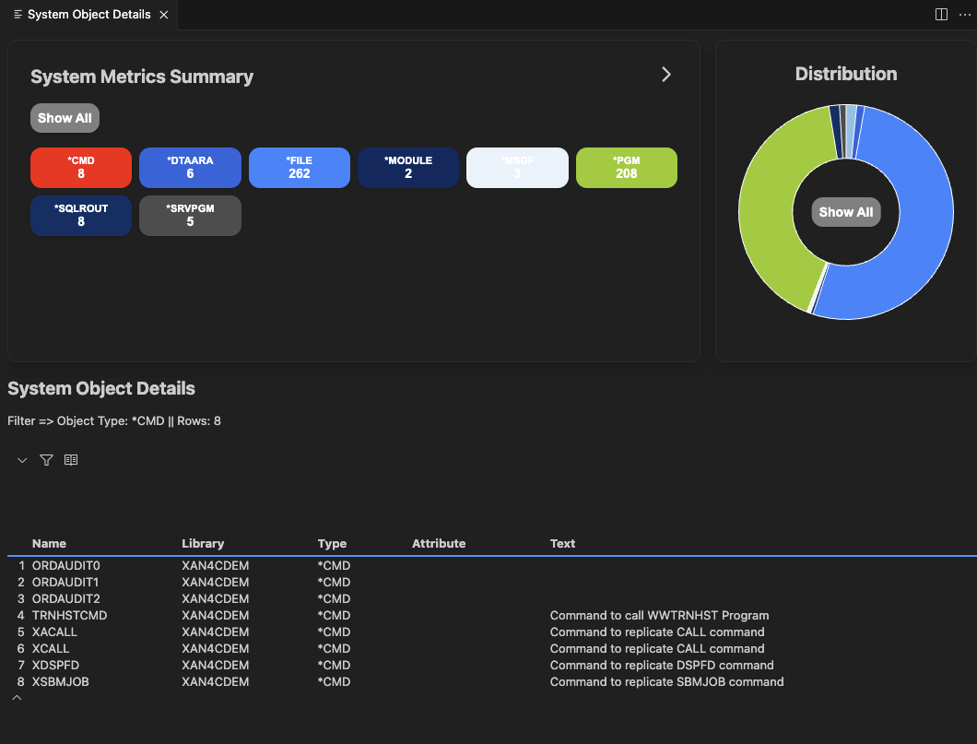Select the System Object Details tab
This screenshot has height=744, width=977.
(88, 15)
